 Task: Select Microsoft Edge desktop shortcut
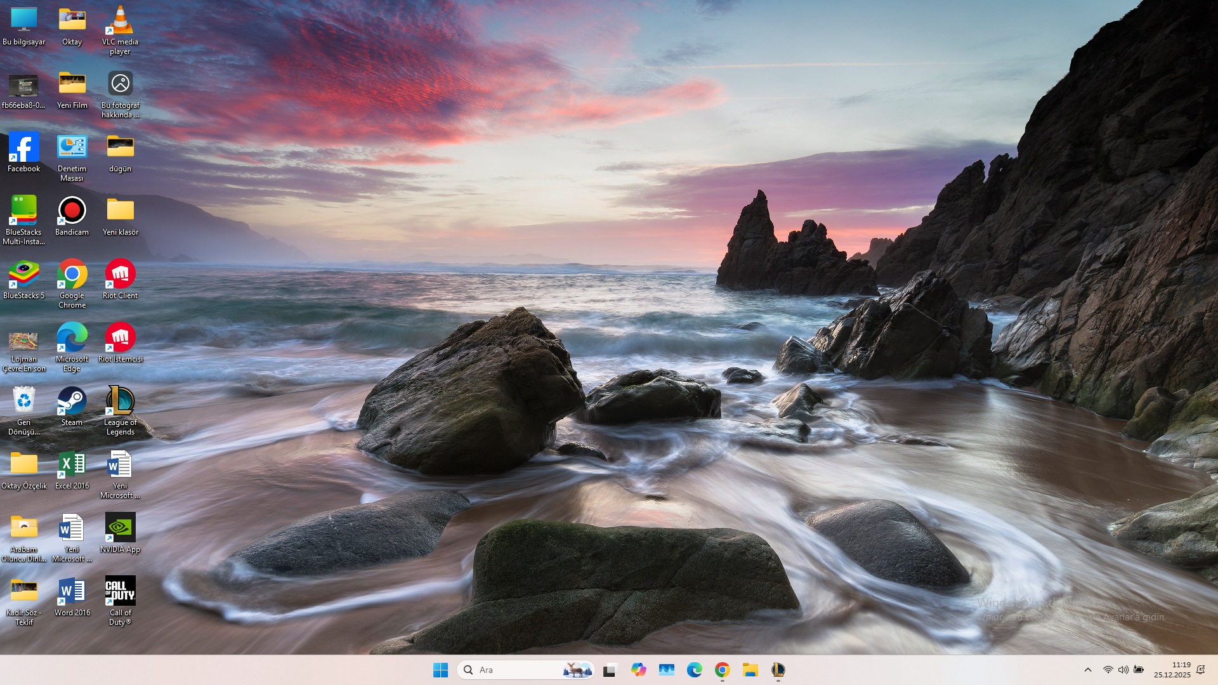tap(72, 348)
